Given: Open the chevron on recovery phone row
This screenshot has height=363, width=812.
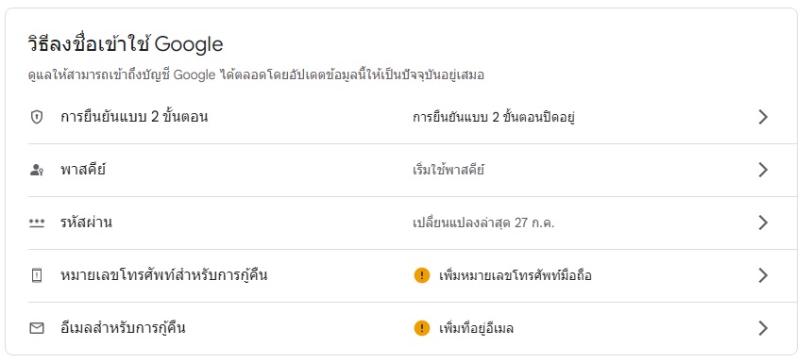Looking at the screenshot, I should coord(763,275).
